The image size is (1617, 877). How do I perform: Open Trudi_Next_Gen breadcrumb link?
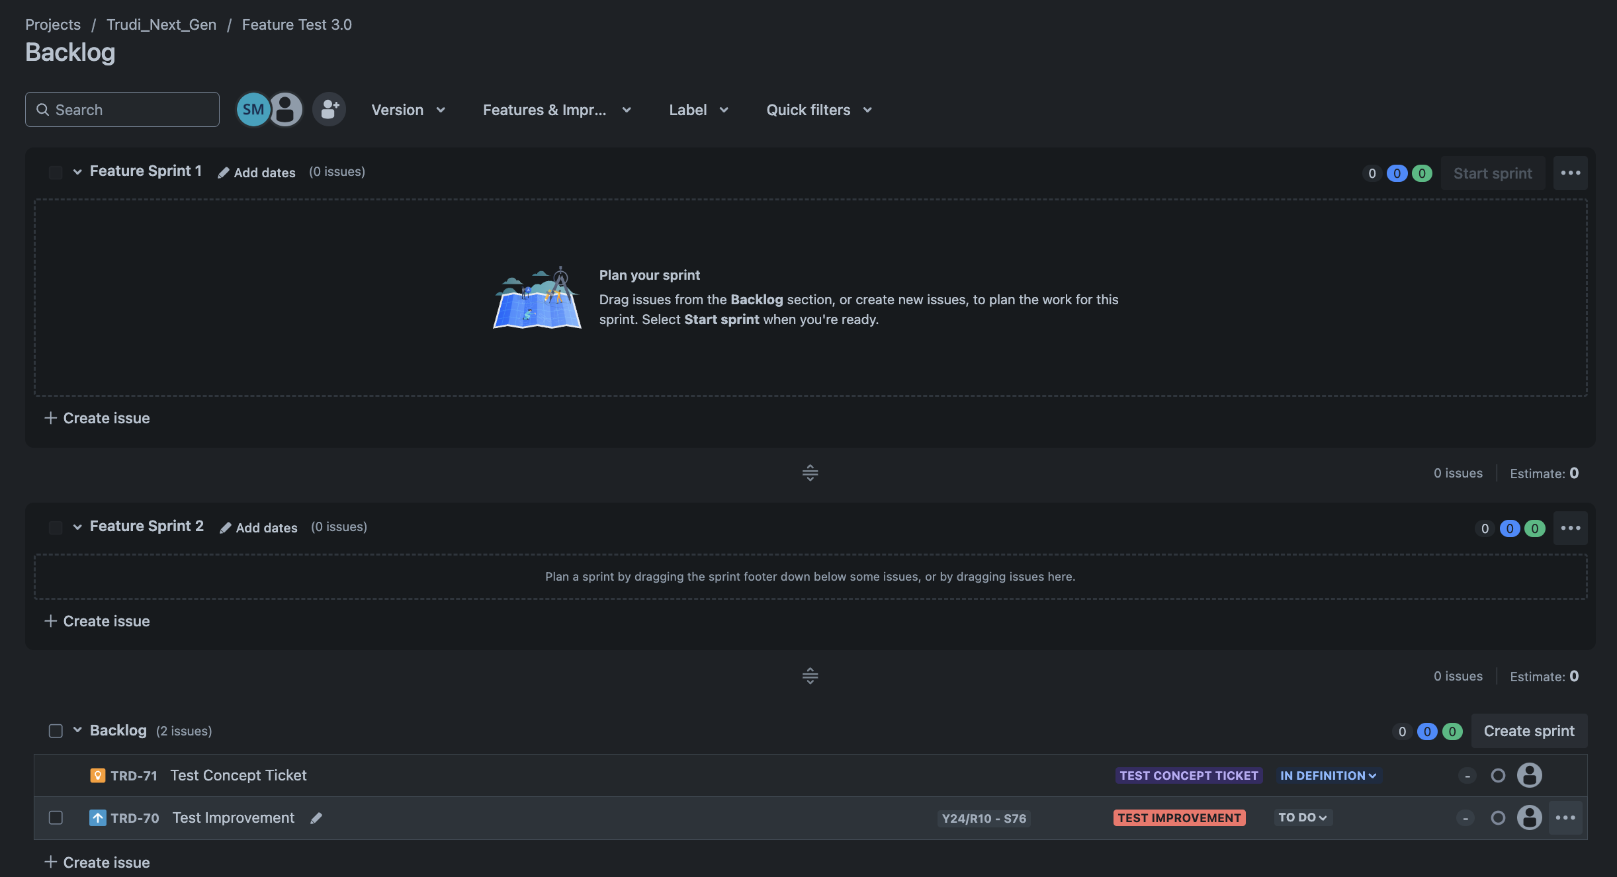161,24
